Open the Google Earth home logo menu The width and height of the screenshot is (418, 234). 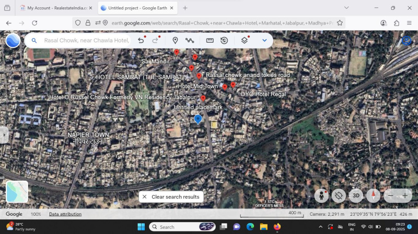pyautogui.click(x=13, y=41)
